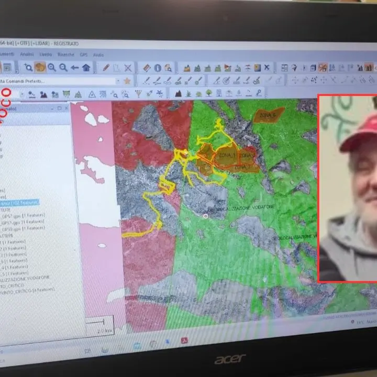This screenshot has height=377, width=377.
Task: Select the measure ruler tool
Action: pos(147,68)
